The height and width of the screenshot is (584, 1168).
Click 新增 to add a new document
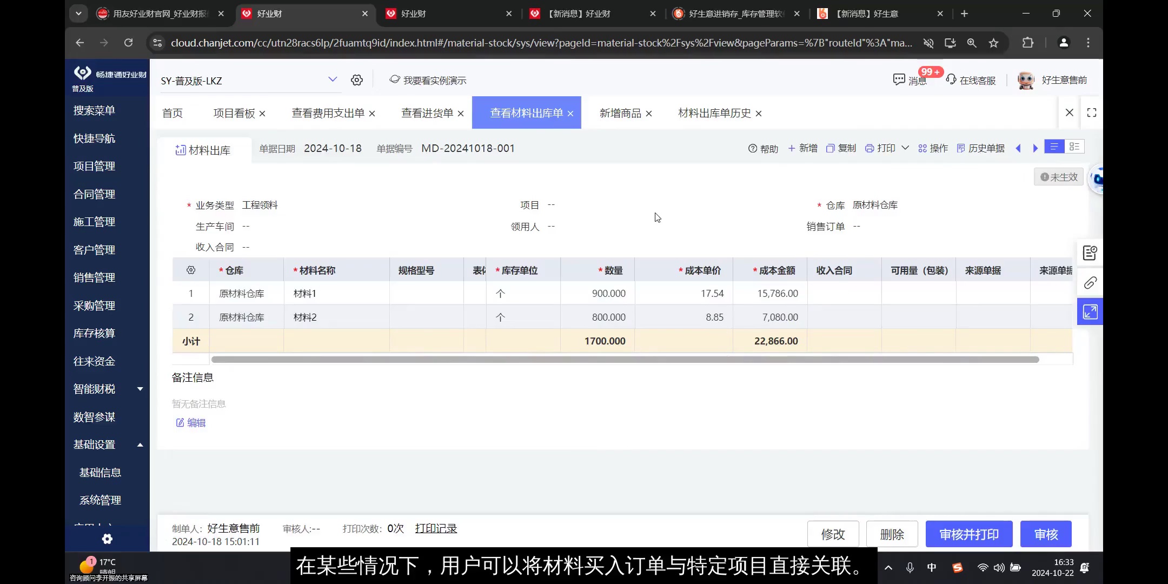tap(802, 148)
